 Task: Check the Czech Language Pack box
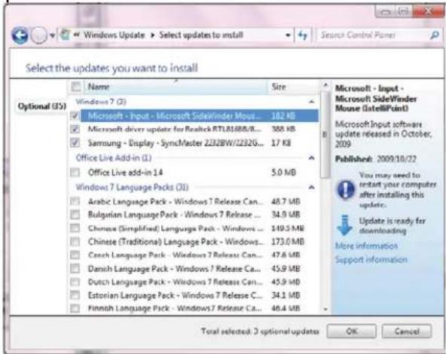click(75, 255)
